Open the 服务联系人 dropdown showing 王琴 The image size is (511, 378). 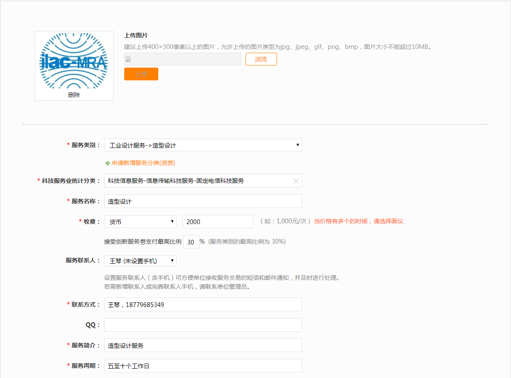click(x=140, y=261)
